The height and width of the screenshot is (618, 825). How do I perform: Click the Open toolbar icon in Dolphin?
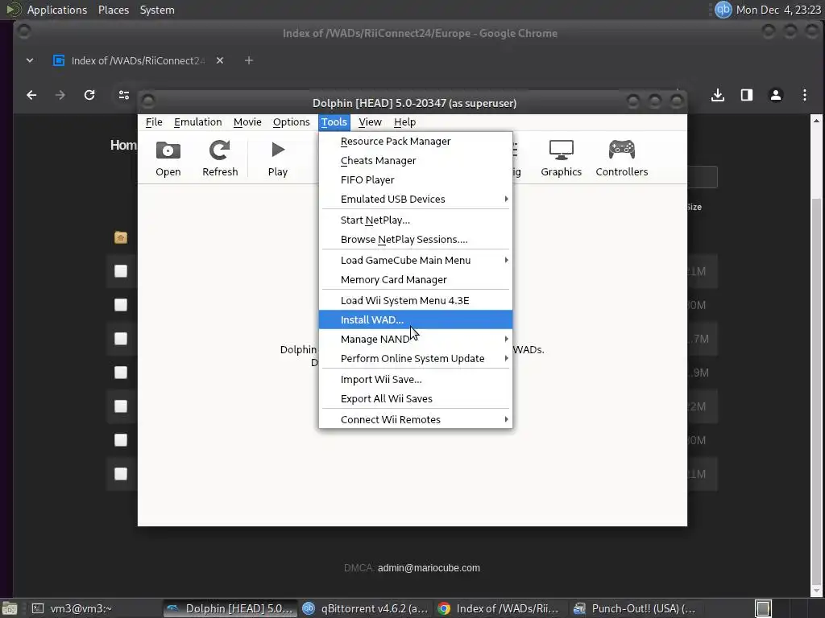(168, 159)
